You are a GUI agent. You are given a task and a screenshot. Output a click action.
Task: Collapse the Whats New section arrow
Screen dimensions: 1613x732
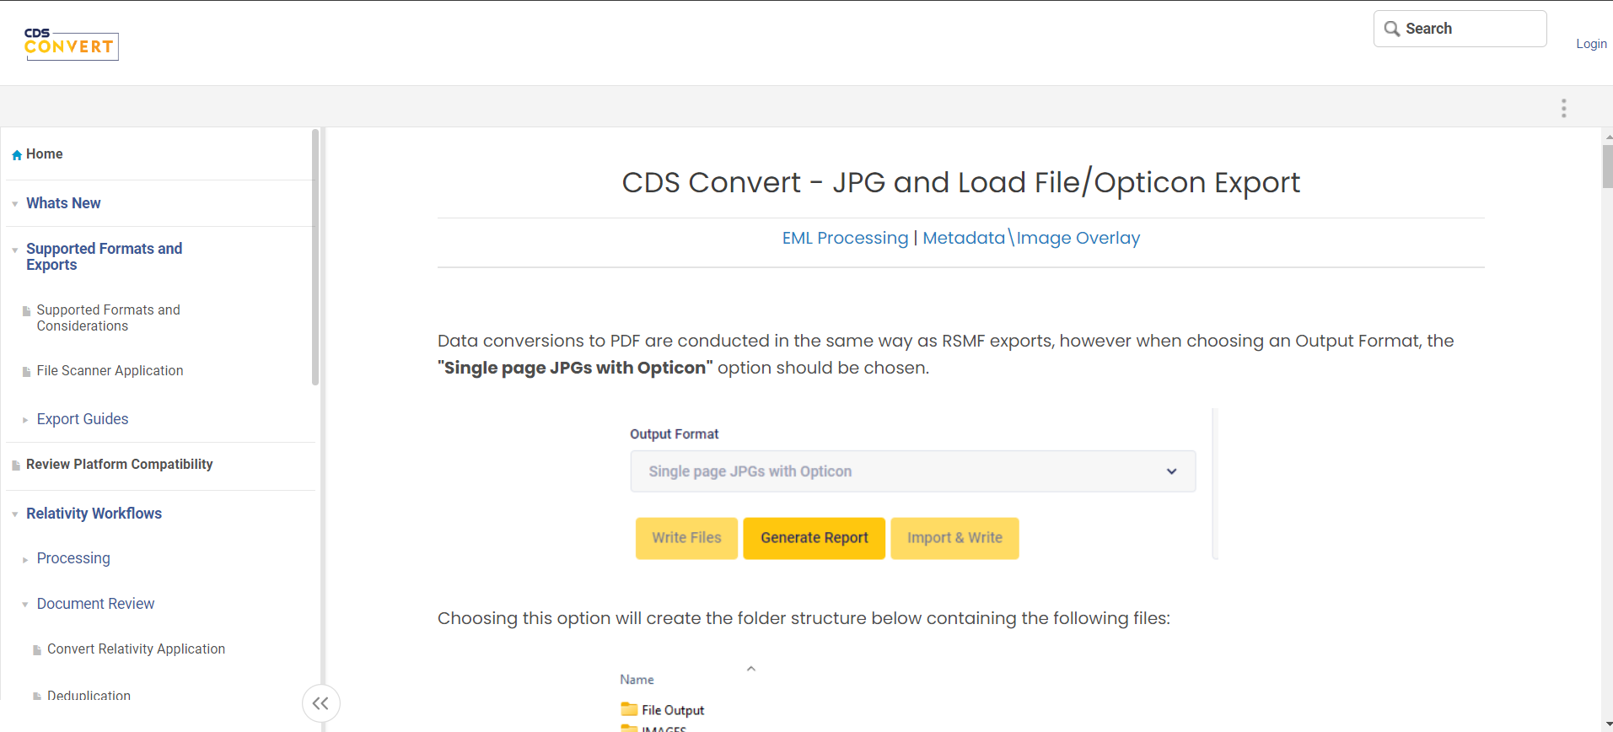click(x=15, y=204)
